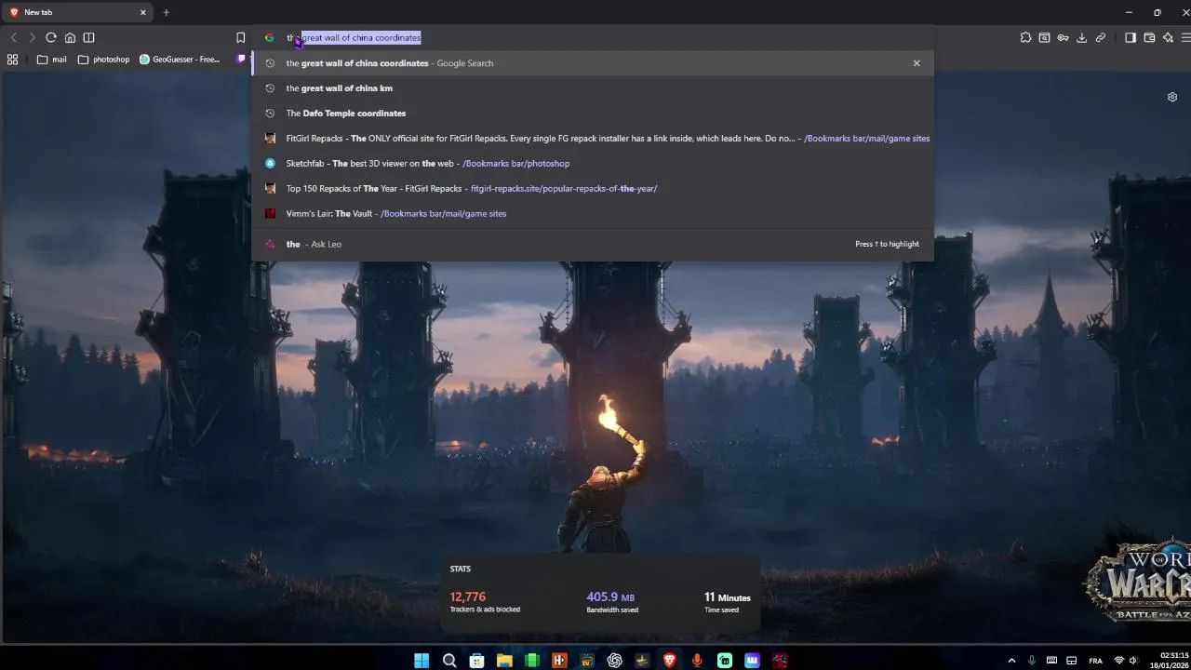Open the orange microphone app in taskbar
The height and width of the screenshot is (670, 1191).
pos(697,661)
